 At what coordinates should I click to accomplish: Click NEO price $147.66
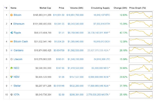[60, 68]
